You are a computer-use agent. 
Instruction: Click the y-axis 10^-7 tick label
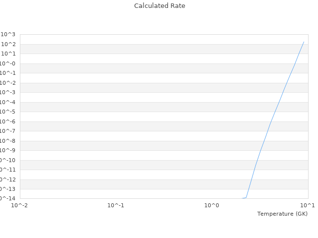[x=8, y=131]
